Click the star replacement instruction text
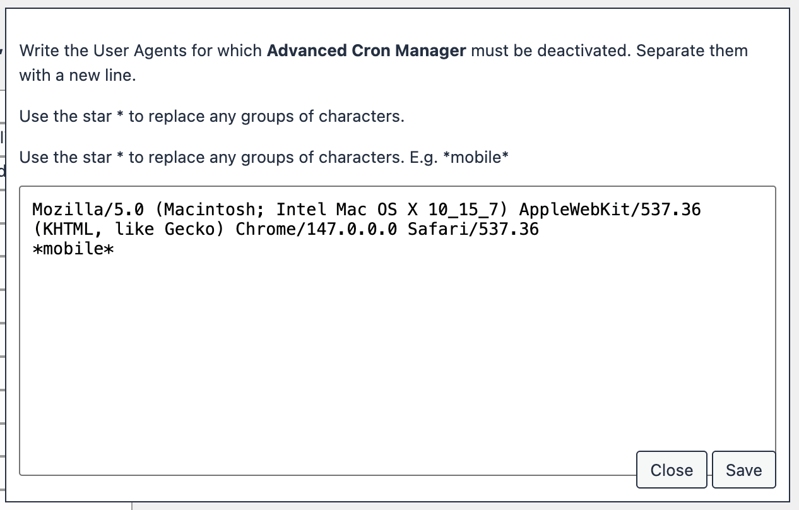This screenshot has height=510, width=799. [x=211, y=116]
